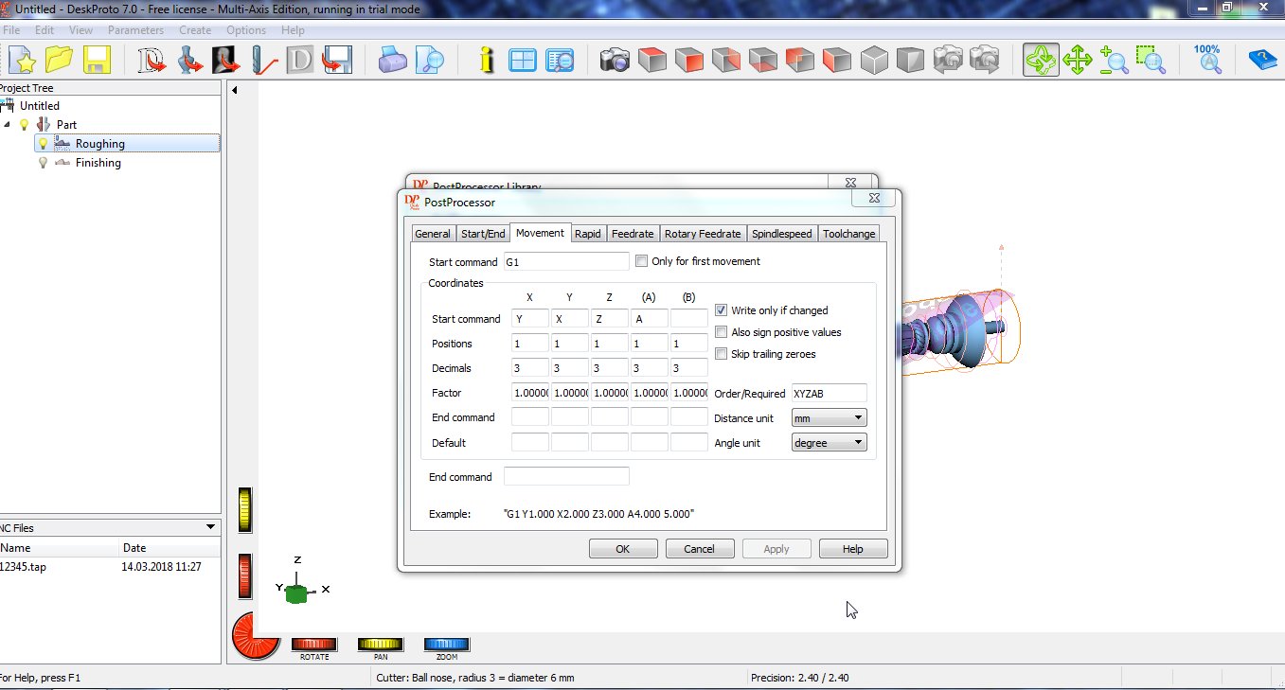The image size is (1285, 690).
Task: Click the yellow Info icon
Action: point(487,61)
